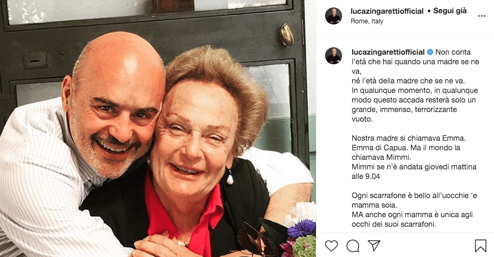Click the header profile avatar

click(x=334, y=16)
